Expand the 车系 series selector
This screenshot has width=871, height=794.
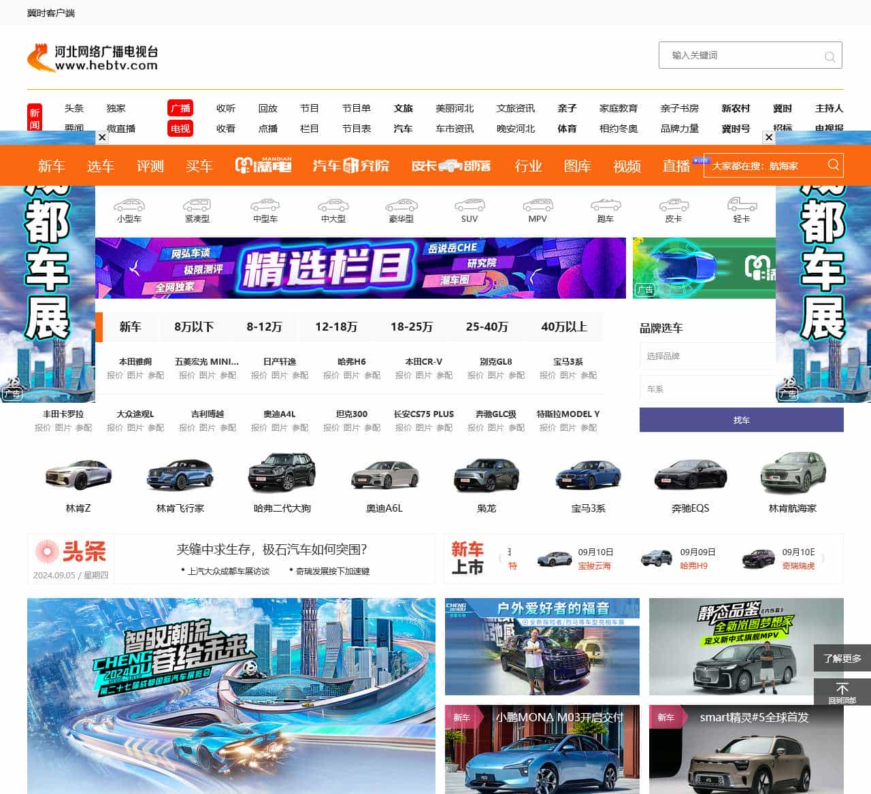707,388
